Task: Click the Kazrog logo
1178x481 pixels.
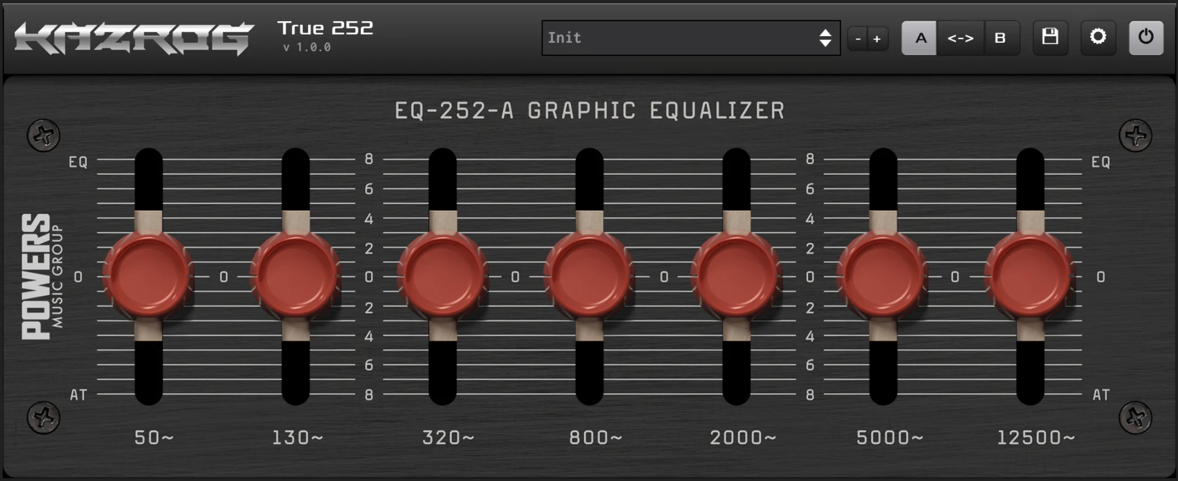Action: [134, 38]
